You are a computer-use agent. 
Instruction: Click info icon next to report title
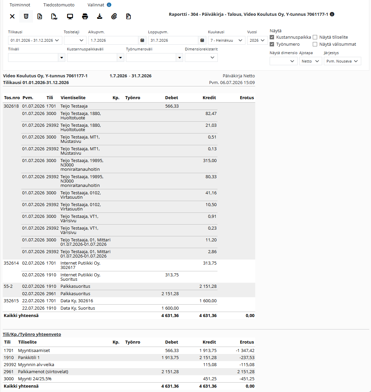point(332,14)
